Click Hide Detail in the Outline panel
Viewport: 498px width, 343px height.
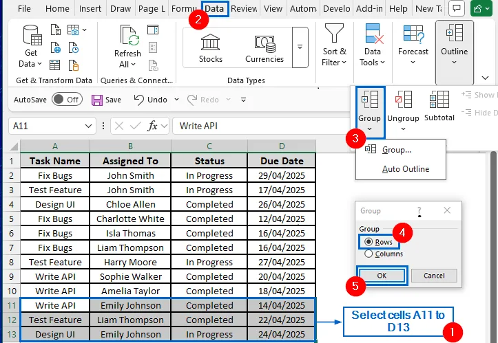[x=479, y=113]
